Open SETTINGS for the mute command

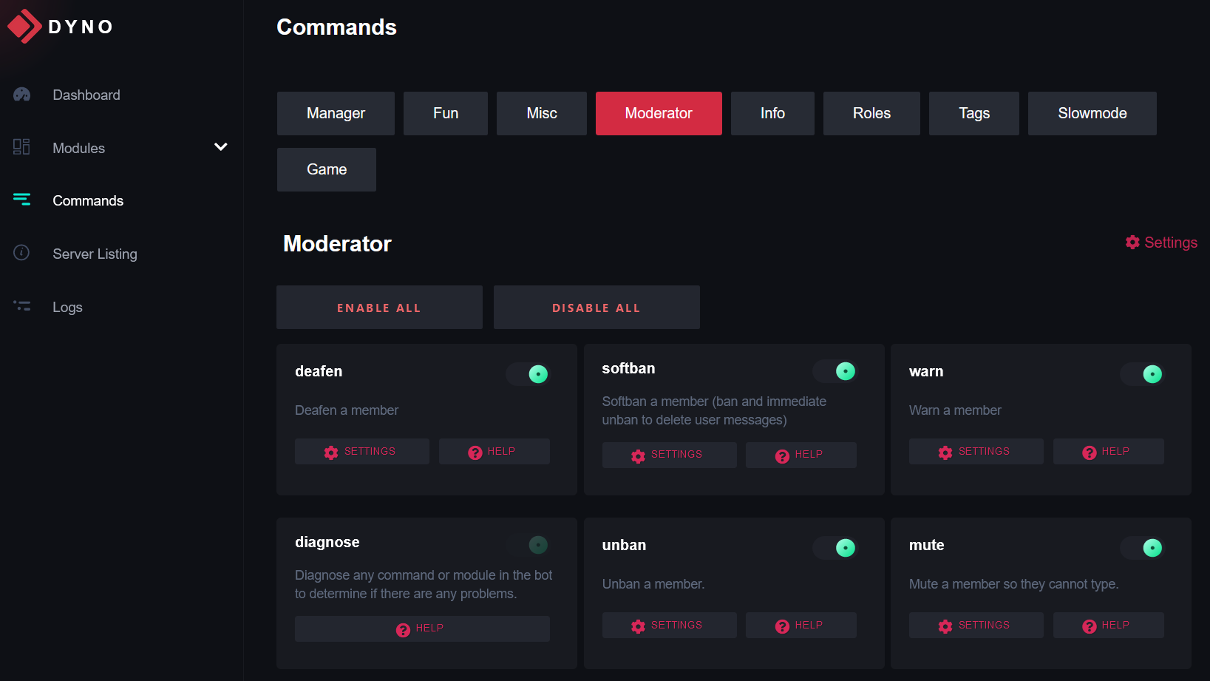[x=976, y=625]
